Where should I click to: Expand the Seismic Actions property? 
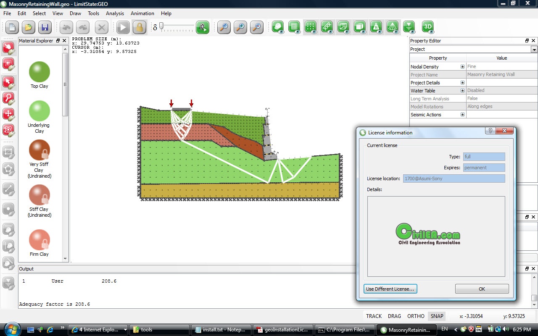point(462,115)
